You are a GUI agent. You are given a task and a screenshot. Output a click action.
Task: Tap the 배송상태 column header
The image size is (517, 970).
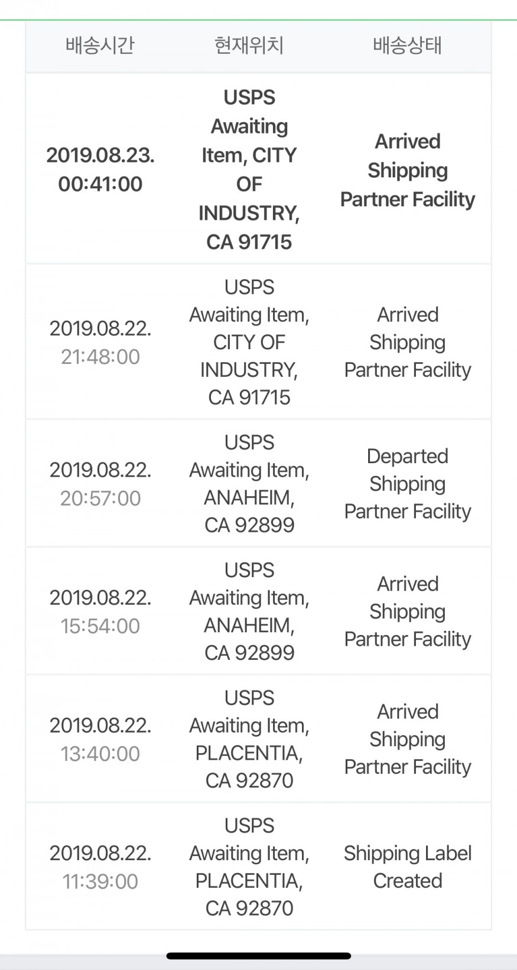[407, 45]
